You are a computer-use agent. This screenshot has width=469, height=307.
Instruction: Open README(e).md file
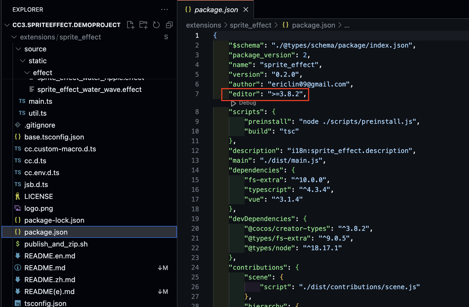click(89, 292)
